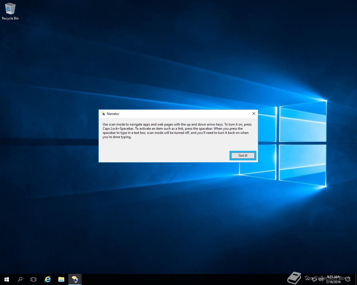357x285 pixels.
Task: Open the Action Center notifications icon
Action: [x=348, y=279]
